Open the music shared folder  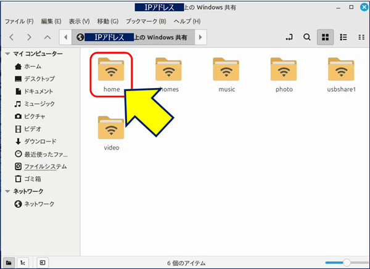(x=226, y=75)
